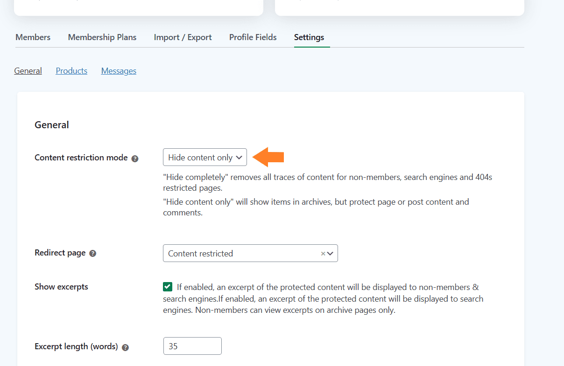Click the Content restriction mode label
This screenshot has width=564, height=366.
click(x=81, y=158)
